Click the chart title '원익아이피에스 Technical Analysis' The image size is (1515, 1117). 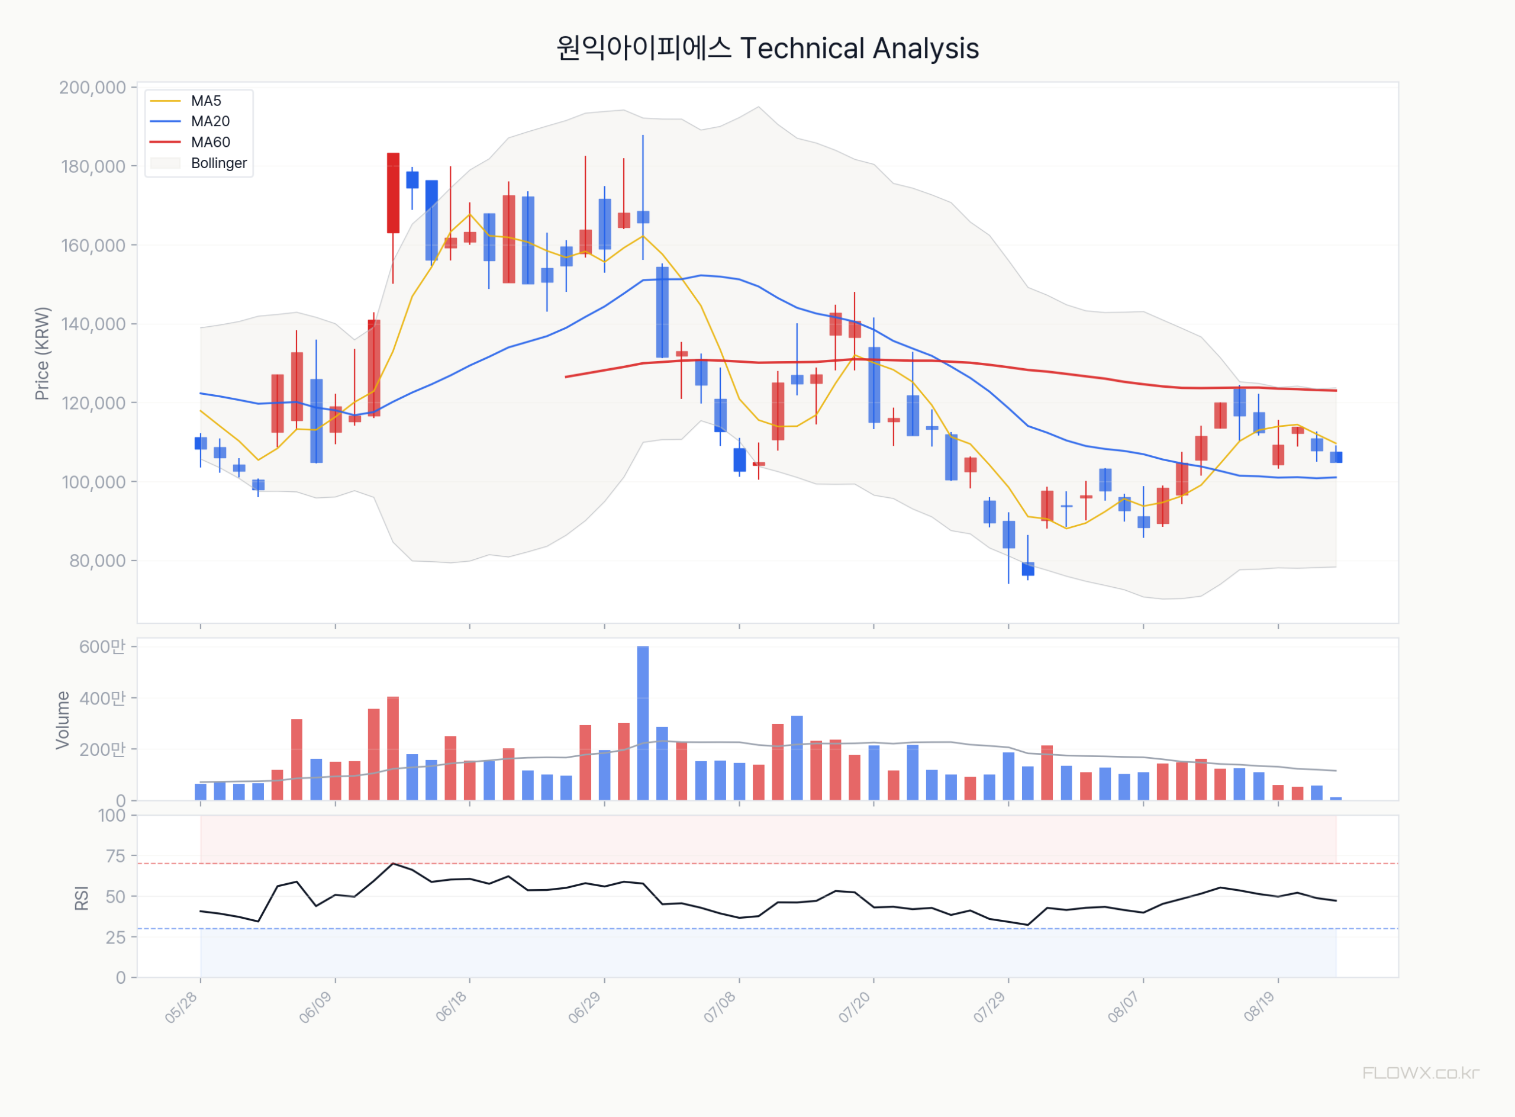click(x=768, y=49)
